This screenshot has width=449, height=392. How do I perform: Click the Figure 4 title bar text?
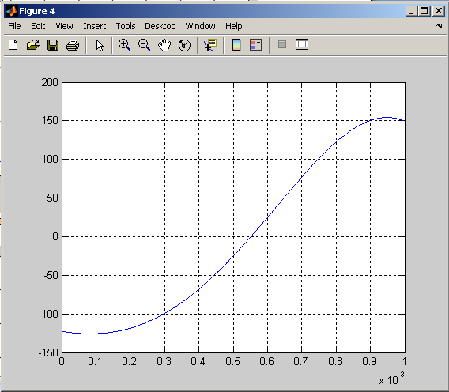(36, 11)
